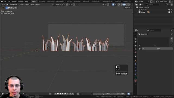The width and height of the screenshot is (174, 98).
Task: Open the Render properties tab
Action: pyautogui.click(x=135, y=39)
